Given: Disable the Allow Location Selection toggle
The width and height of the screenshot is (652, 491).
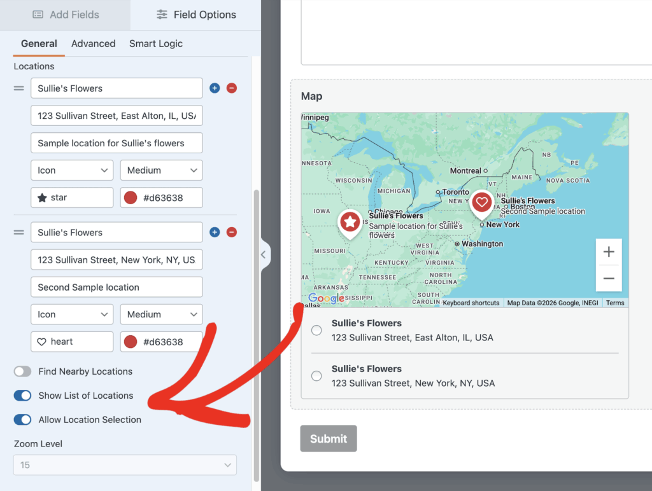Looking at the screenshot, I should click(x=22, y=420).
